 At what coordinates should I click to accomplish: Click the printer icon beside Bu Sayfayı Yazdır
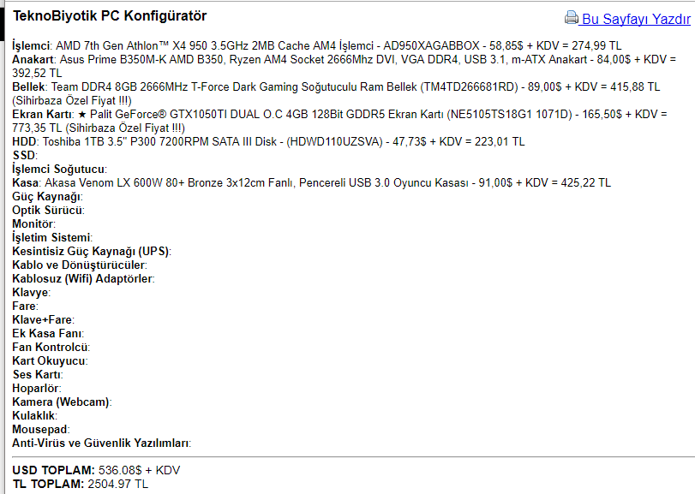[x=572, y=18]
